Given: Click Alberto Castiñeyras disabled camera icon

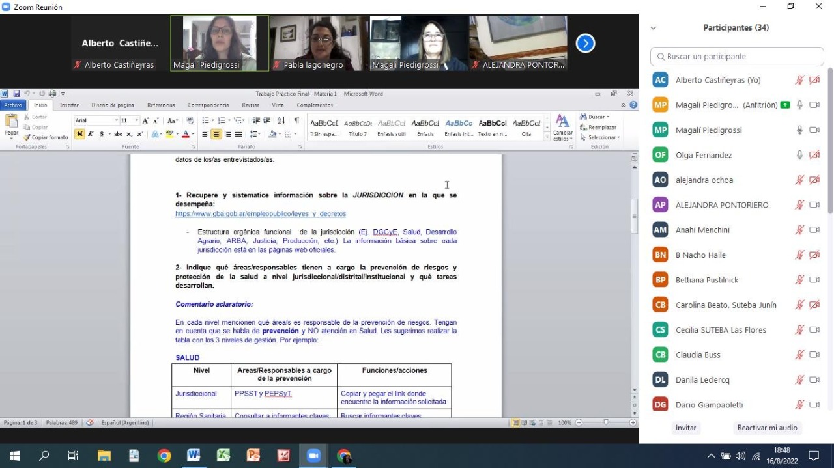Looking at the screenshot, I should (814, 80).
